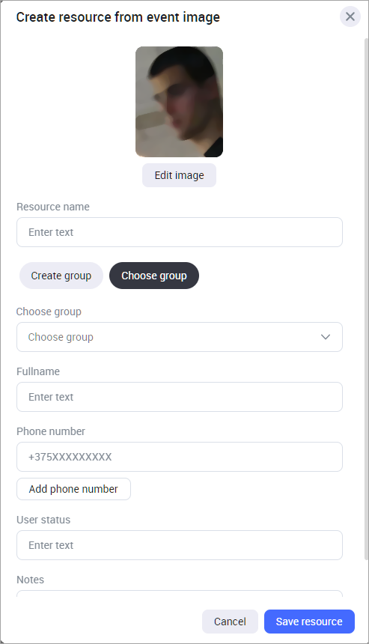Click the User status label
Viewport: 369px width, 644px height.
(43, 520)
